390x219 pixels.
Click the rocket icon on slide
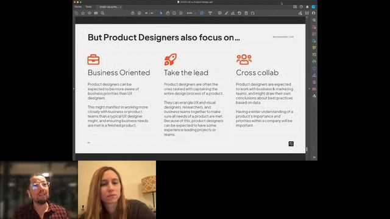[171, 60]
